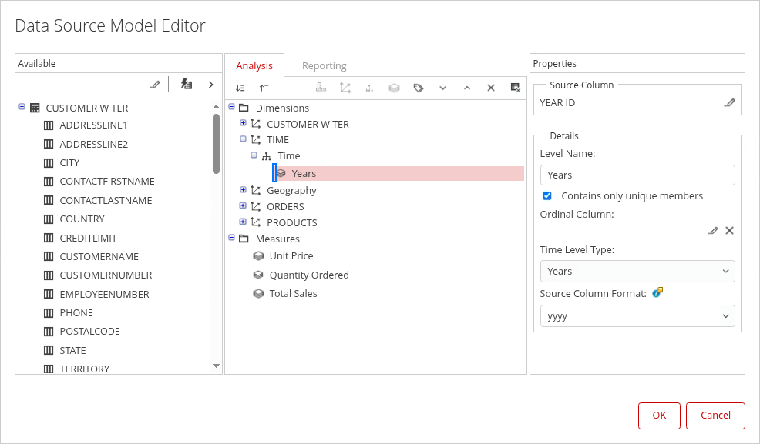Clear the Ordinal Column with X icon
Viewport: 760px width, 444px height.
pos(729,230)
